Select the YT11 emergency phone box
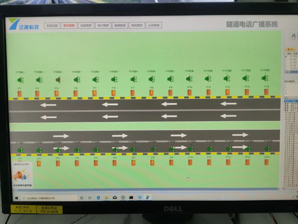 click(x=209, y=92)
